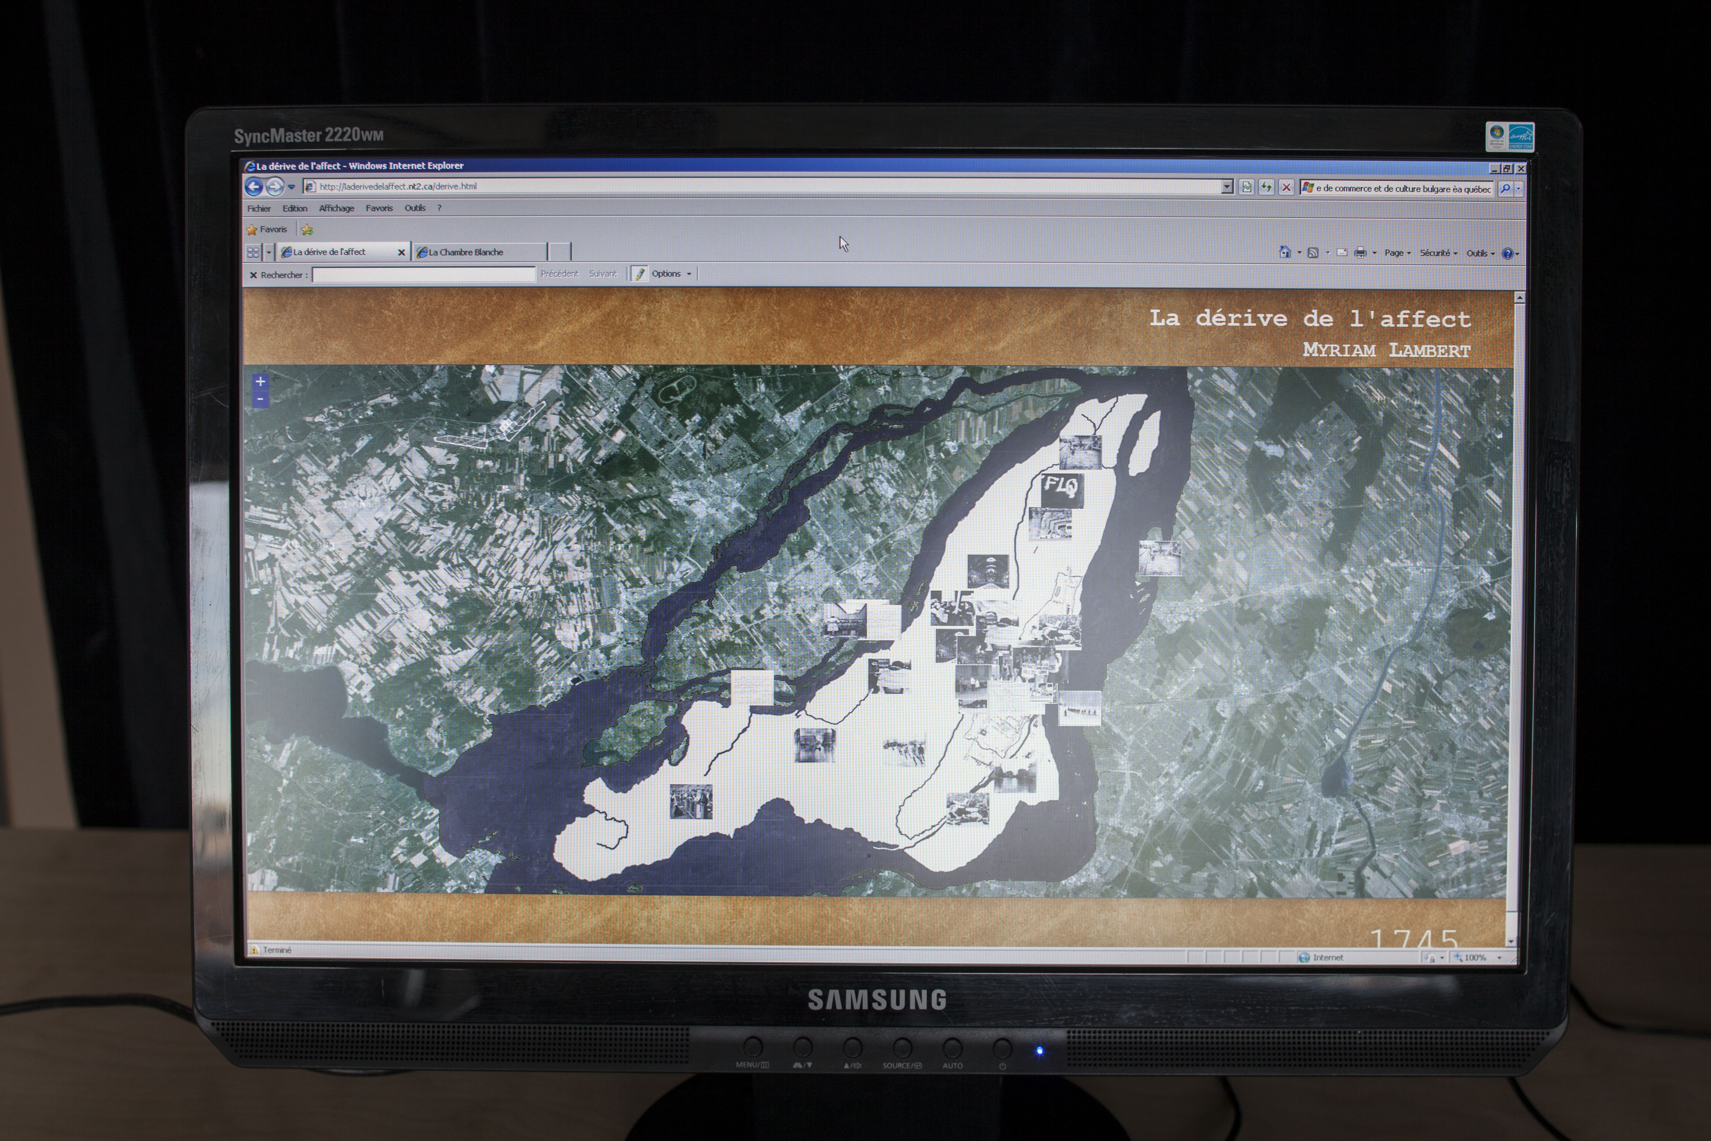Open the Outils menu in menu bar
The image size is (1711, 1141).
click(415, 208)
